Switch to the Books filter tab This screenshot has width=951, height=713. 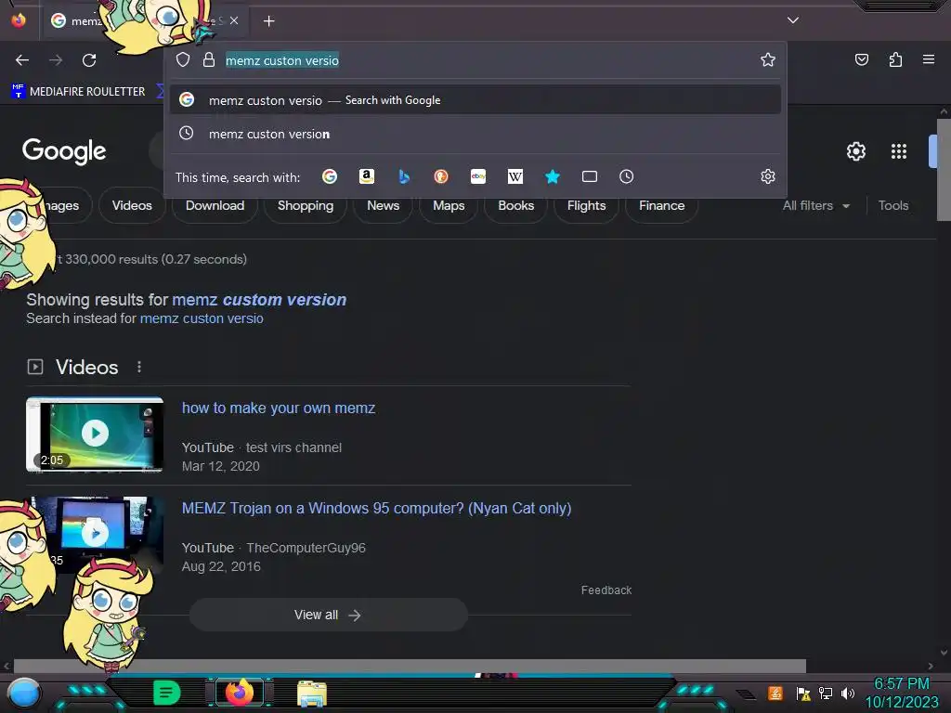(x=516, y=205)
